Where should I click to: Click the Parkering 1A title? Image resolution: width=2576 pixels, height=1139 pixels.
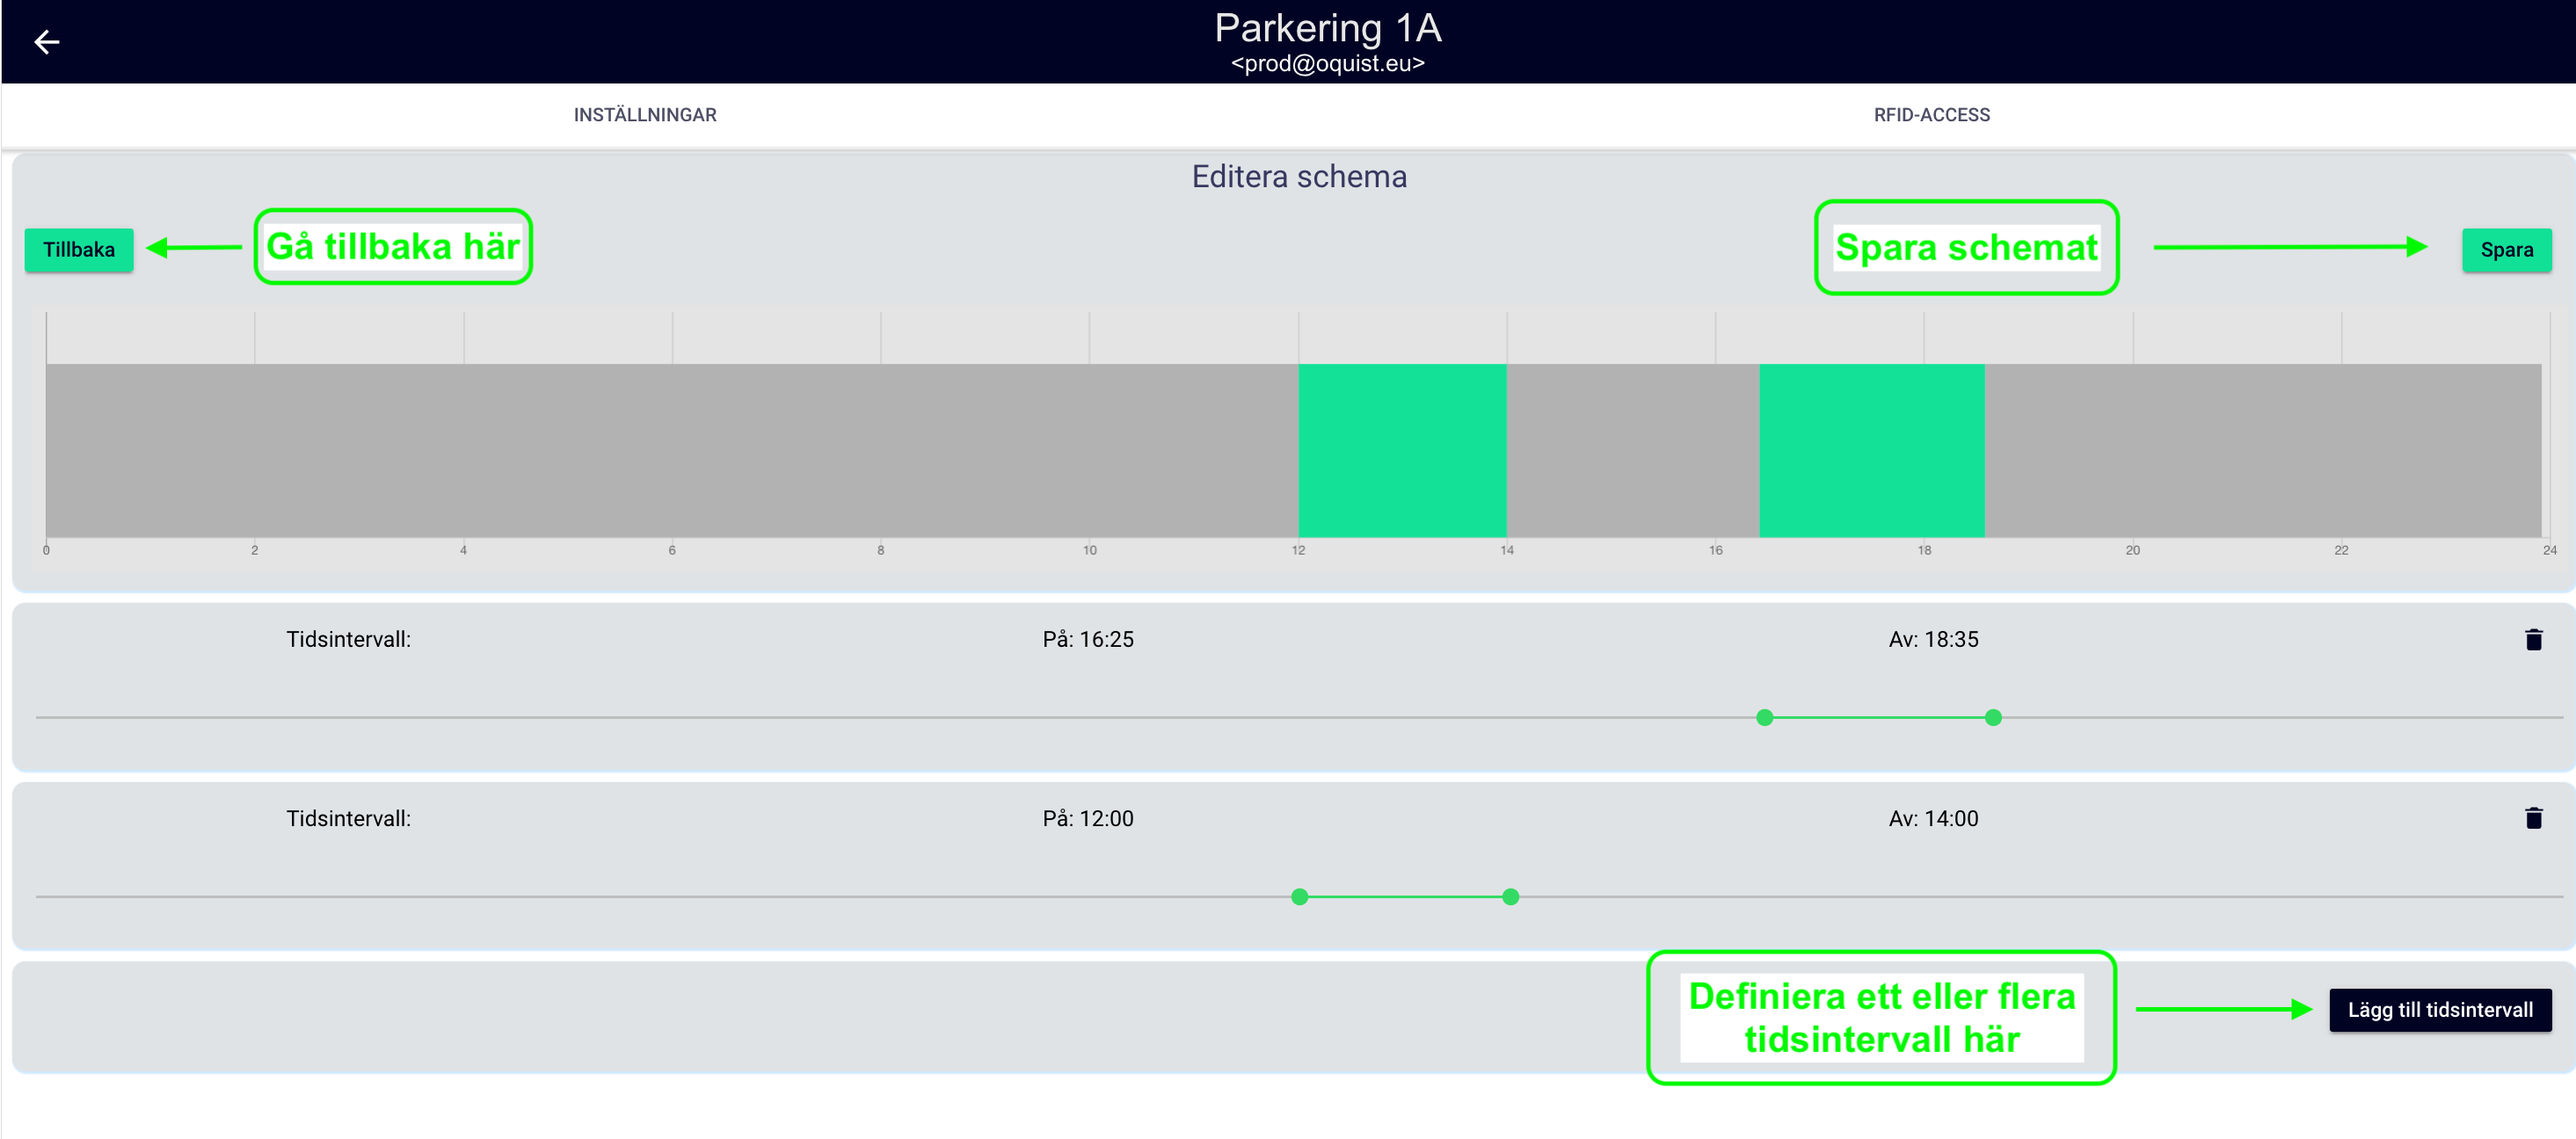click(1327, 28)
